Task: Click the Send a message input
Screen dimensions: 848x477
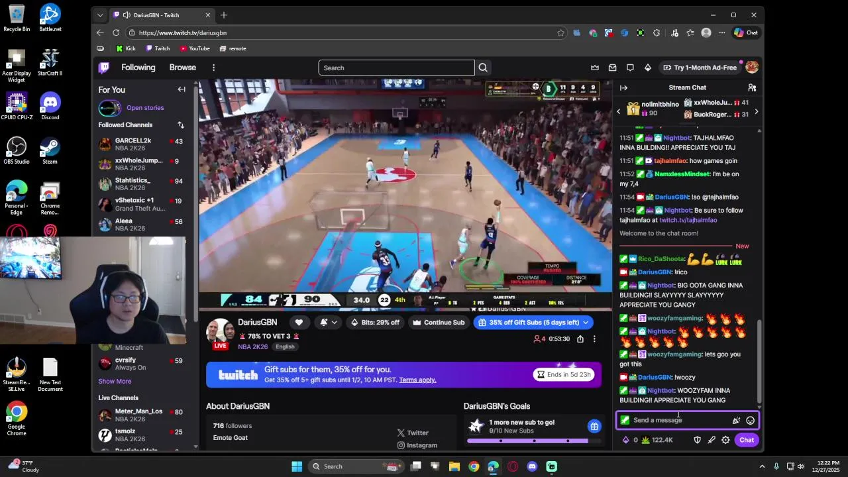Action: pyautogui.click(x=680, y=420)
